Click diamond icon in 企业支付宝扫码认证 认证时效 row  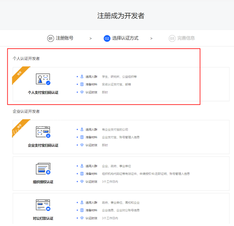(82, 145)
